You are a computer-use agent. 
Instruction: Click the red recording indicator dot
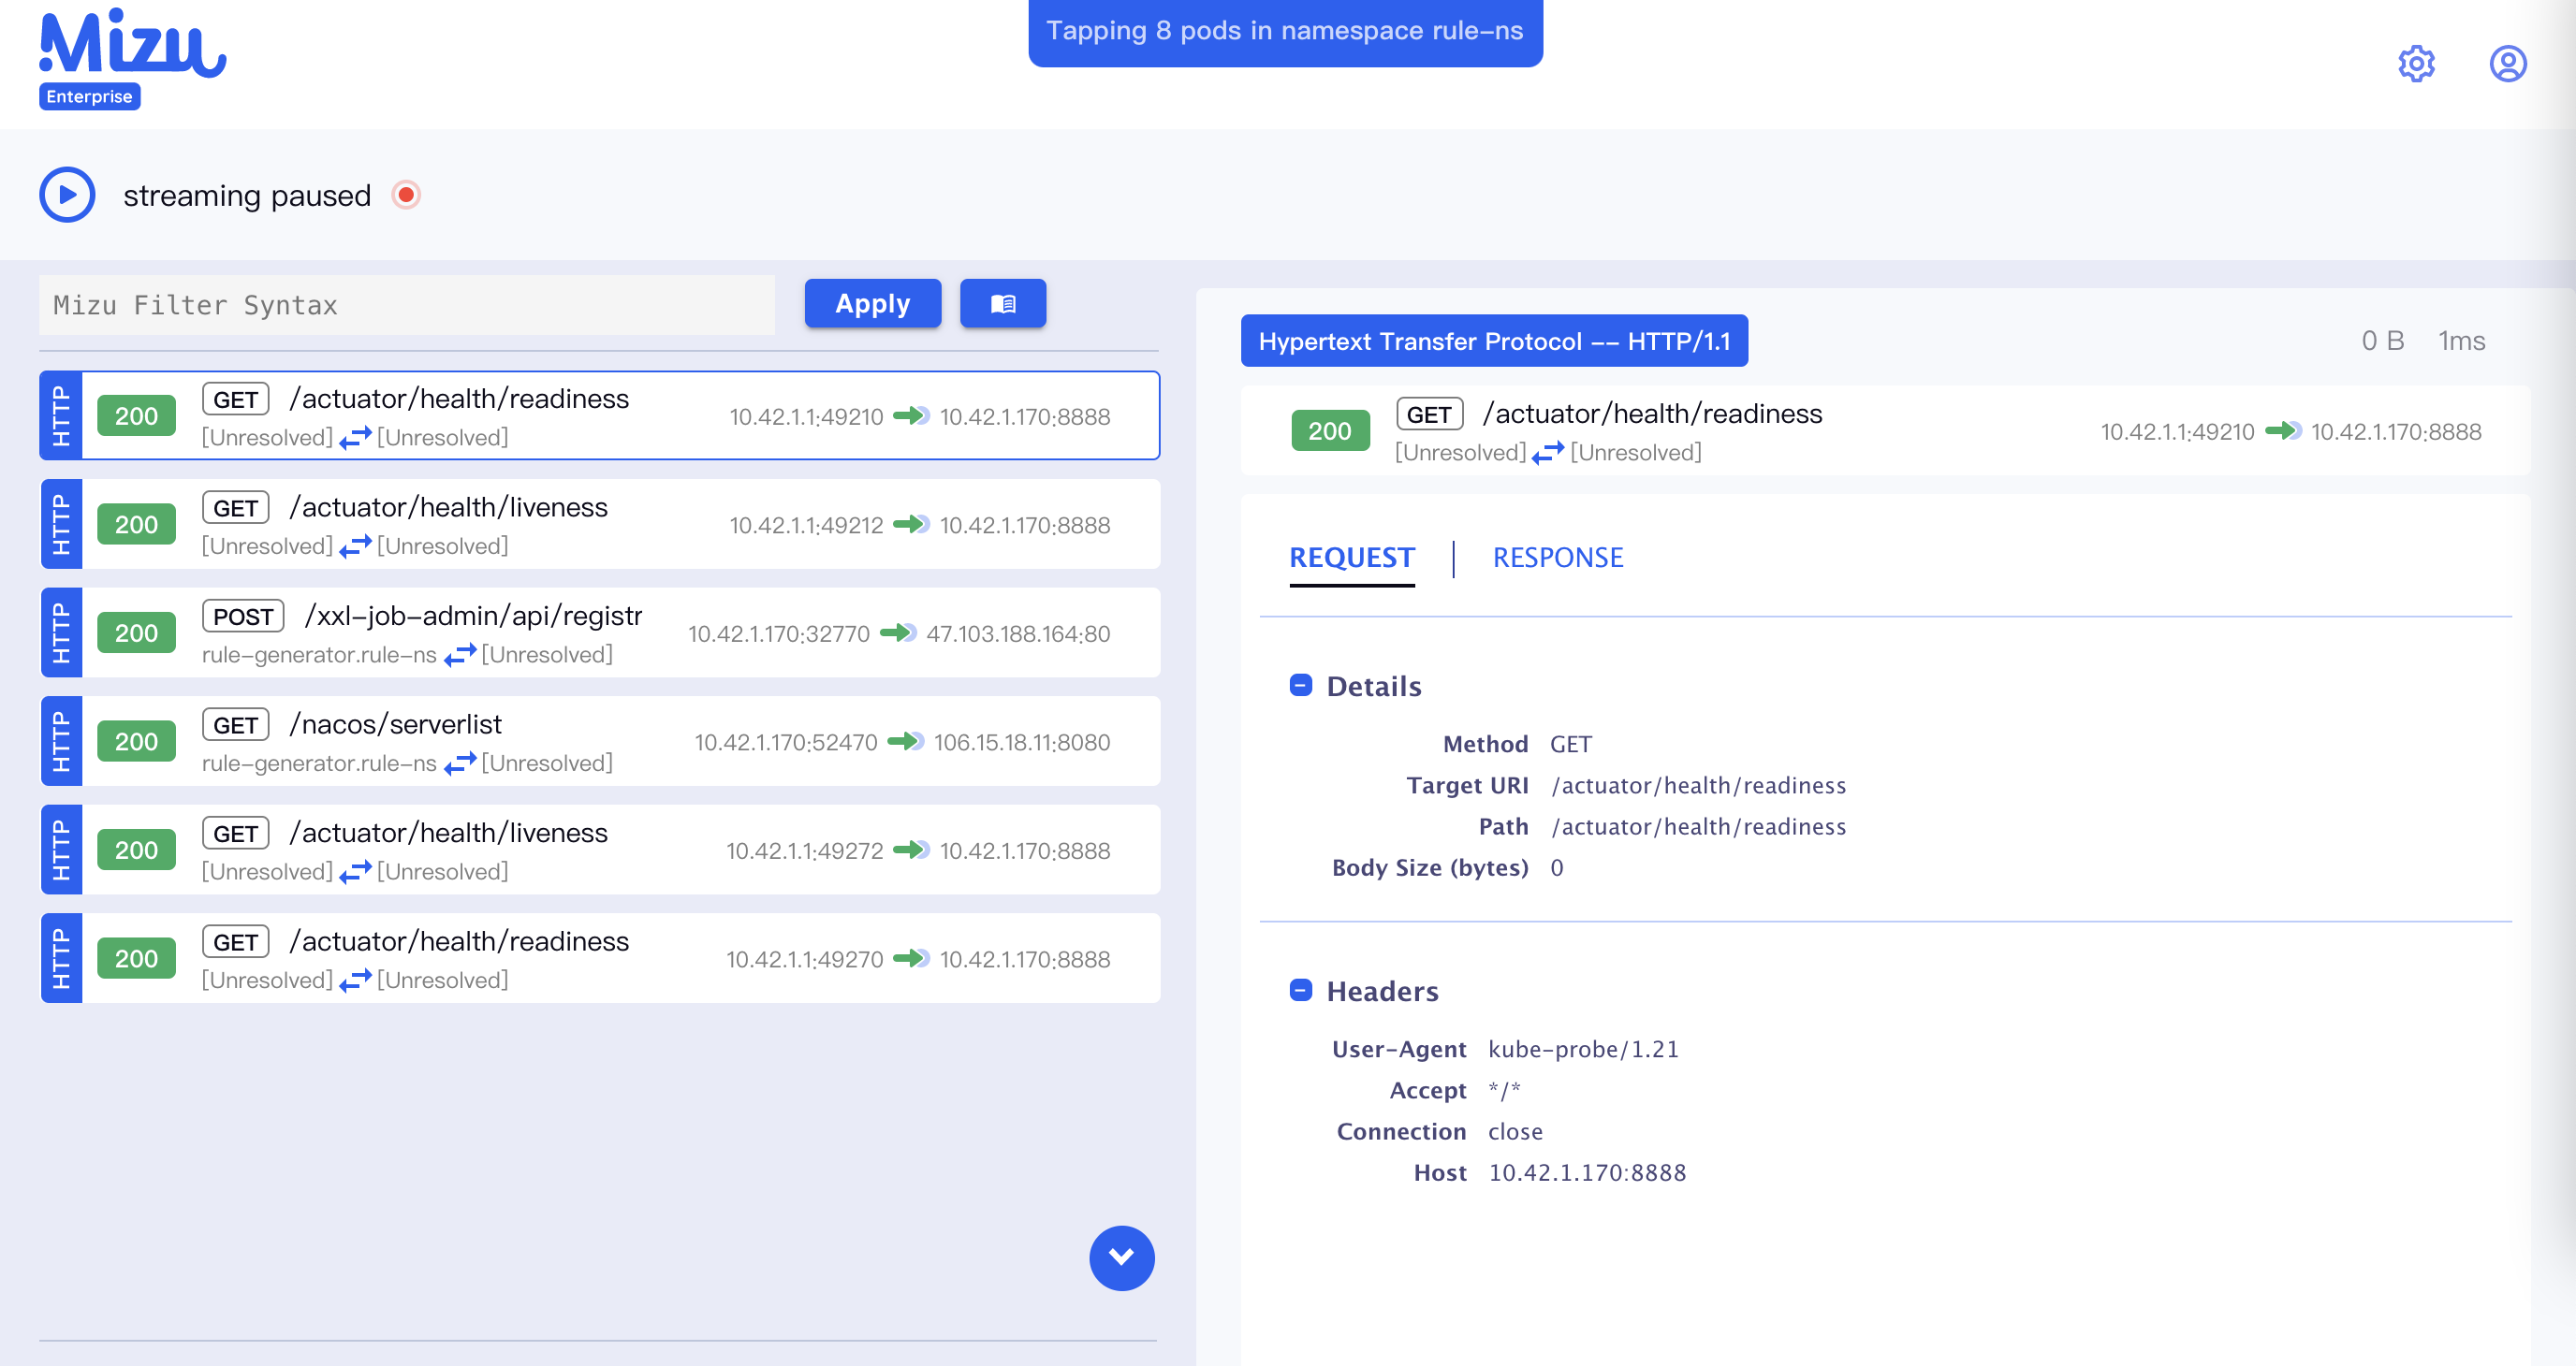tap(406, 195)
